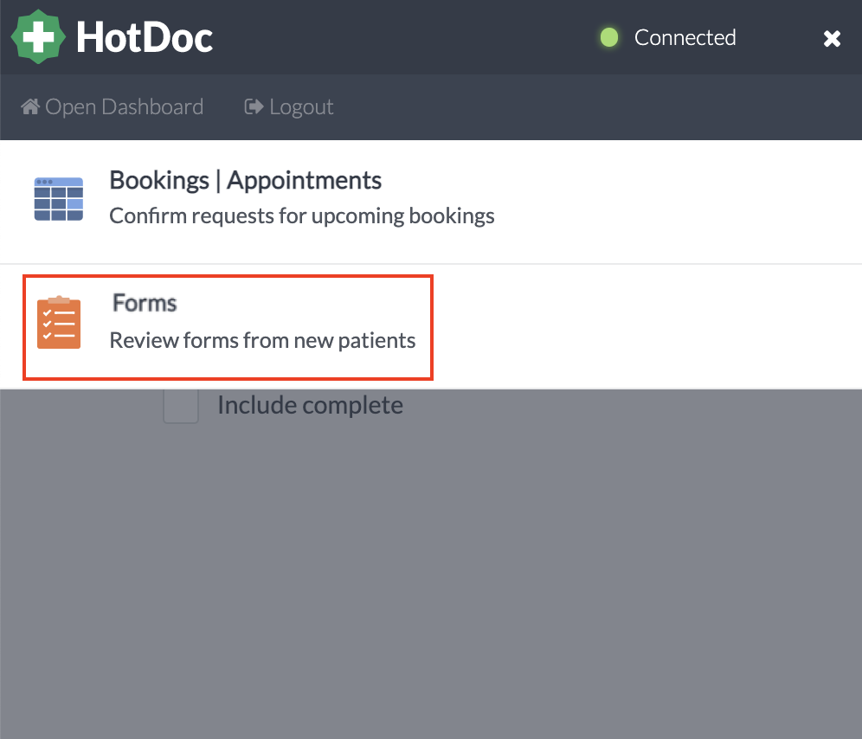Open the Forms section outlined in red
The width and height of the screenshot is (862, 739).
(228, 327)
